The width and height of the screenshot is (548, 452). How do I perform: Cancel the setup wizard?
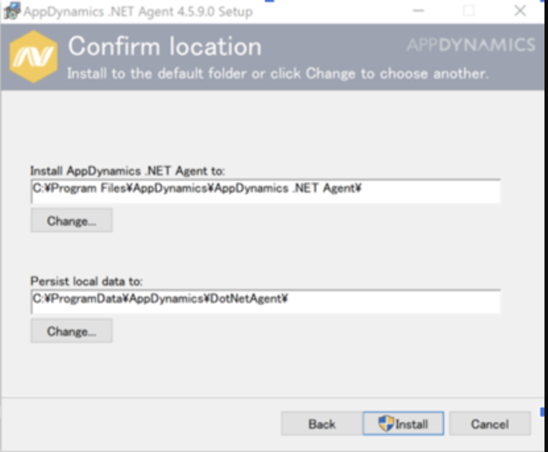point(490,423)
